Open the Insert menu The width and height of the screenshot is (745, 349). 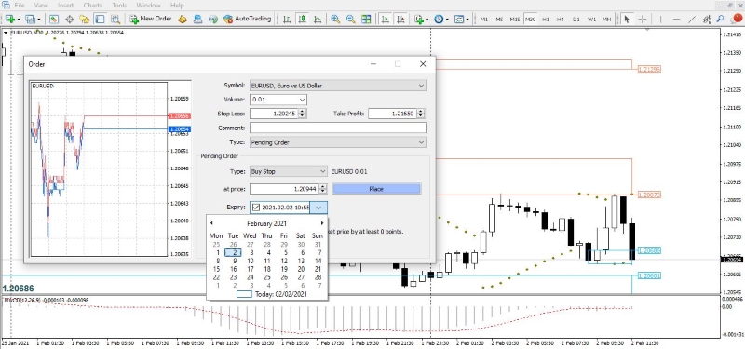point(65,6)
